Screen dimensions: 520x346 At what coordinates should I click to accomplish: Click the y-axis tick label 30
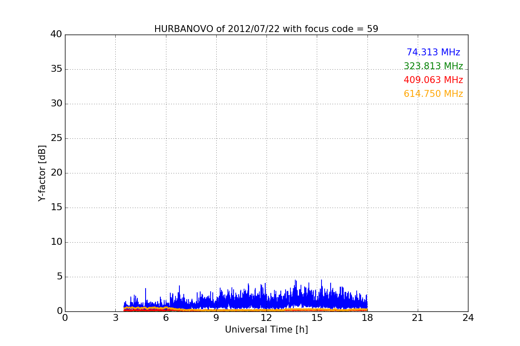(56, 104)
